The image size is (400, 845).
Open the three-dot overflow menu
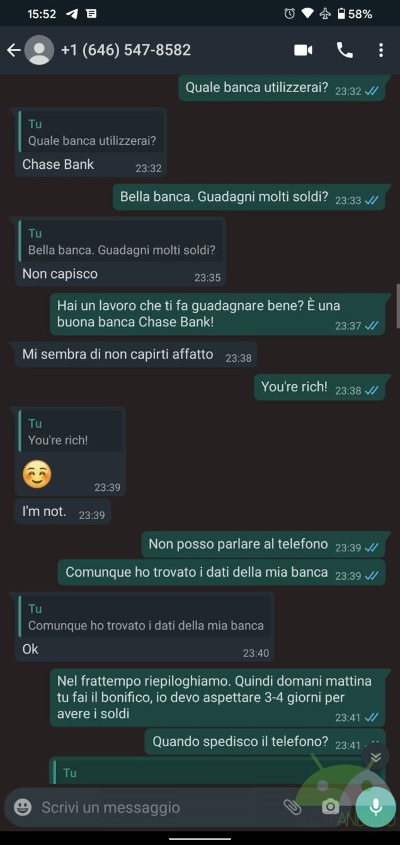coord(380,50)
